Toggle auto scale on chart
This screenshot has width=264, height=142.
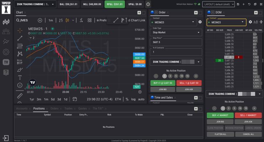[141, 99]
